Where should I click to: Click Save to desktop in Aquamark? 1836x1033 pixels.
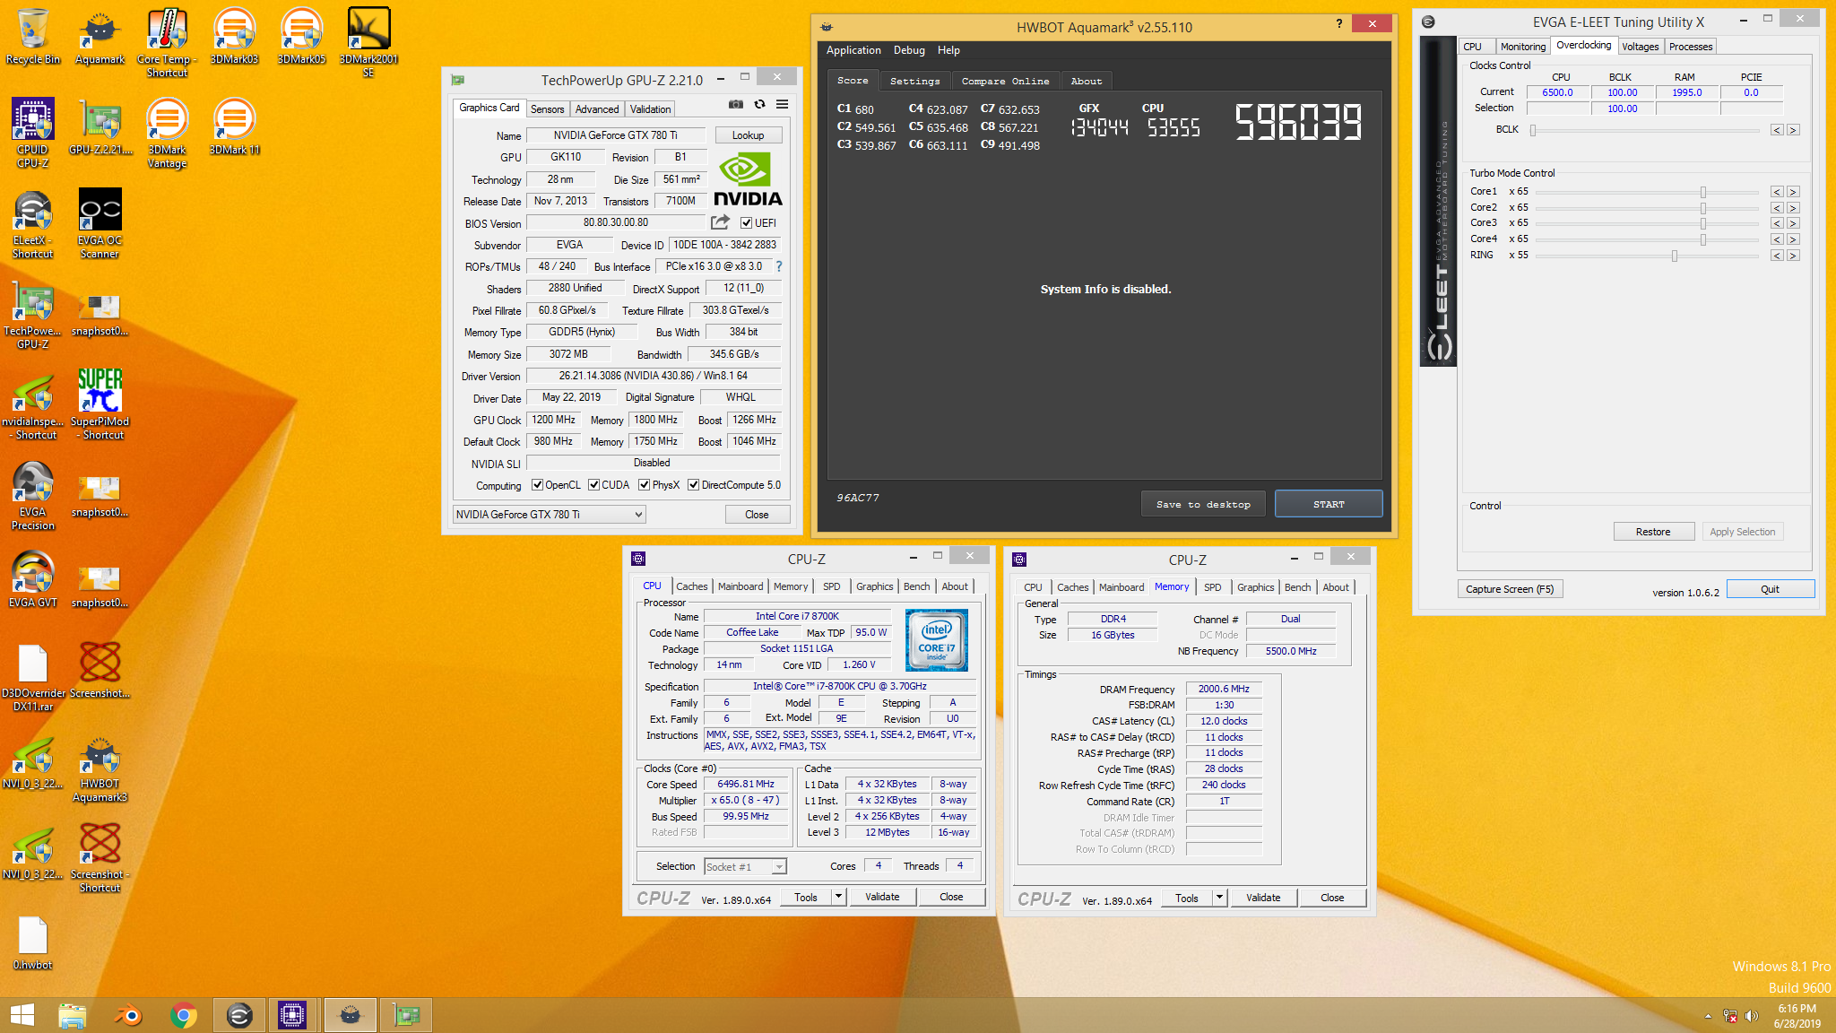point(1203,504)
